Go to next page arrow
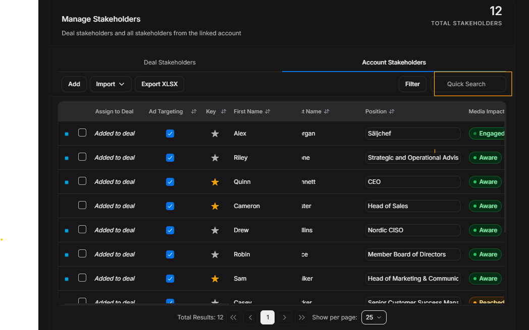Viewport: 529px width, 330px height. 285,317
